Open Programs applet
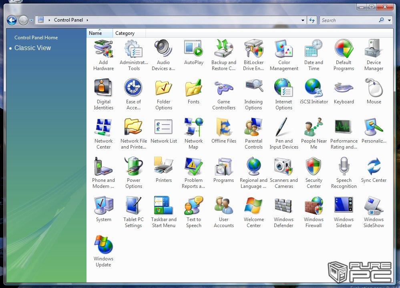Viewport: 400px width, 288px height. [223, 170]
